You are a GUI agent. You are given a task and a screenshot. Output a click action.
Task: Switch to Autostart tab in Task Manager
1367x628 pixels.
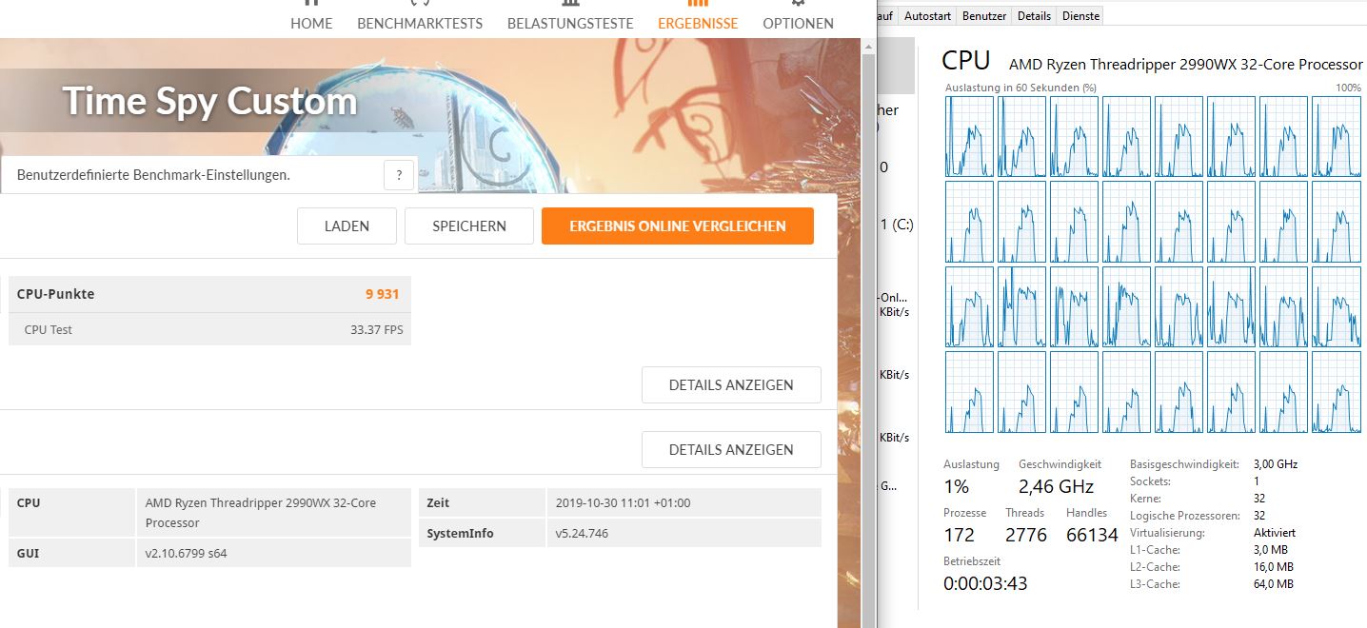click(927, 16)
